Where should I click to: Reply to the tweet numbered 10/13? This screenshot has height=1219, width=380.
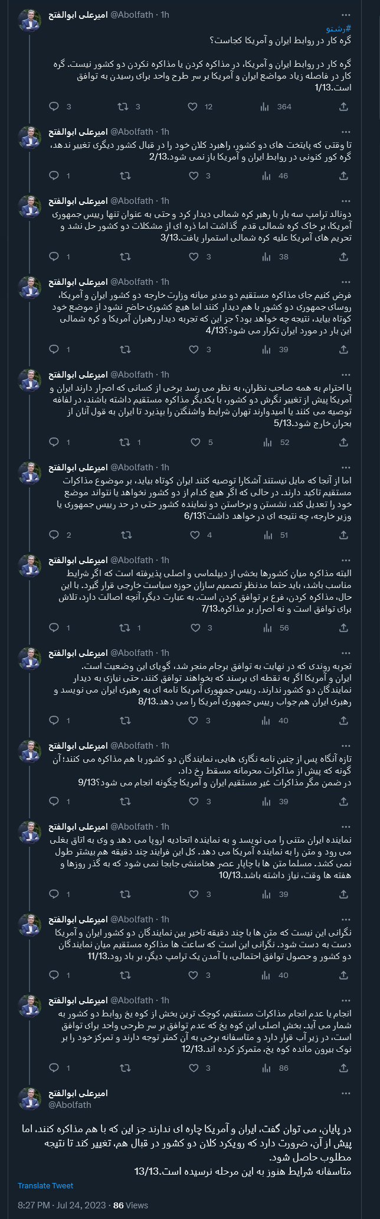(x=54, y=894)
